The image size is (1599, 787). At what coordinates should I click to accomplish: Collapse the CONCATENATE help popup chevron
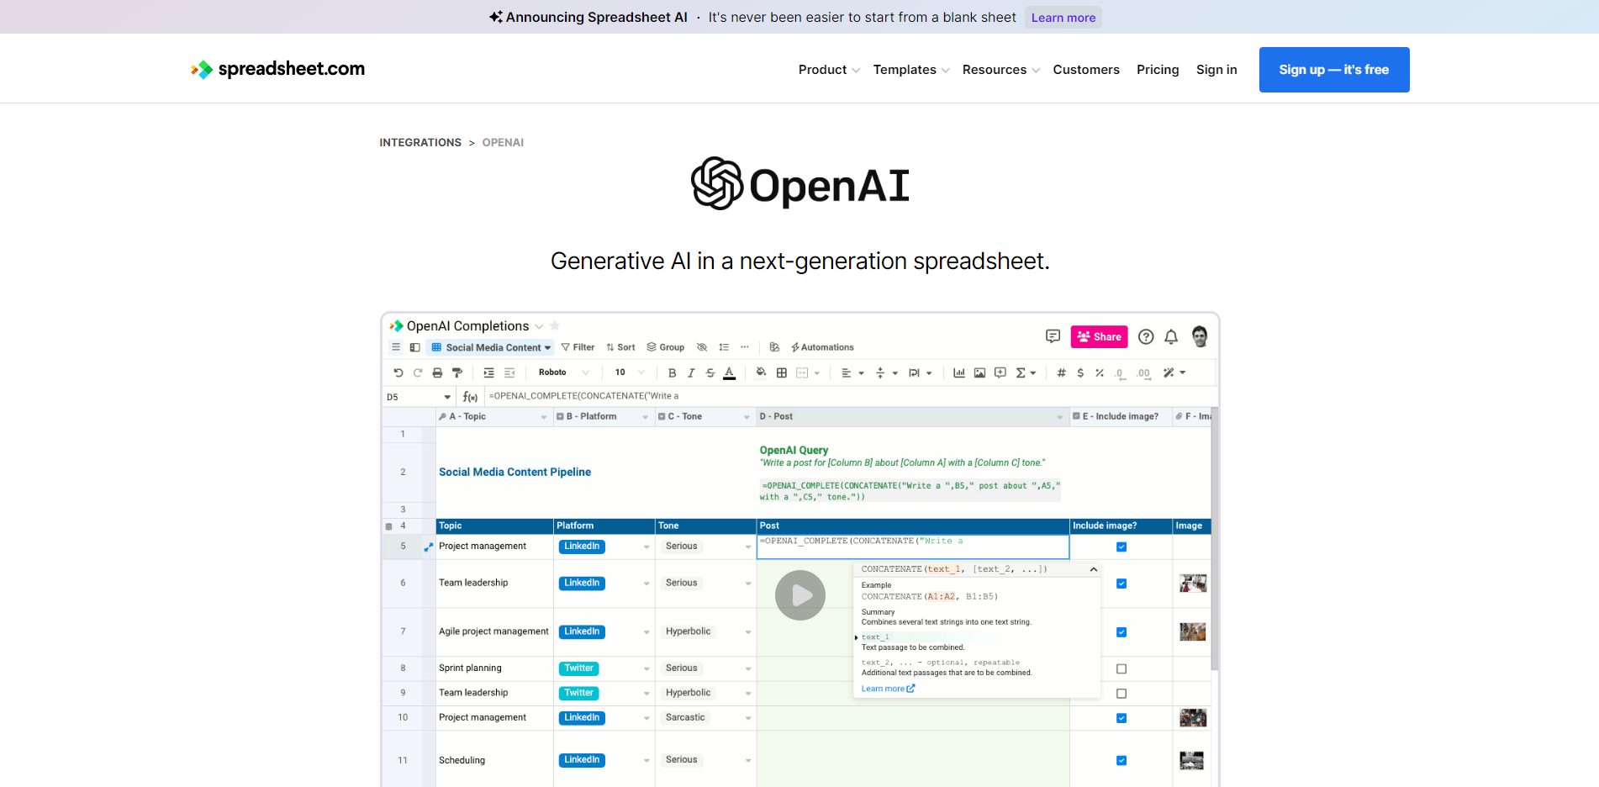tap(1094, 569)
